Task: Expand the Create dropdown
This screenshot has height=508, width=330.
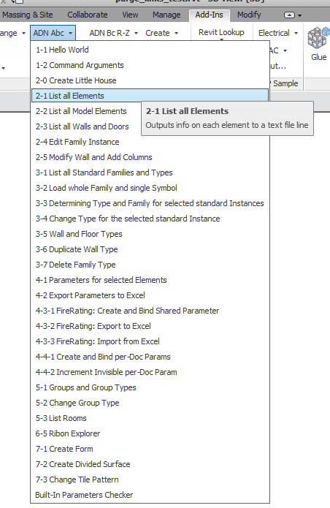Action: click(162, 33)
